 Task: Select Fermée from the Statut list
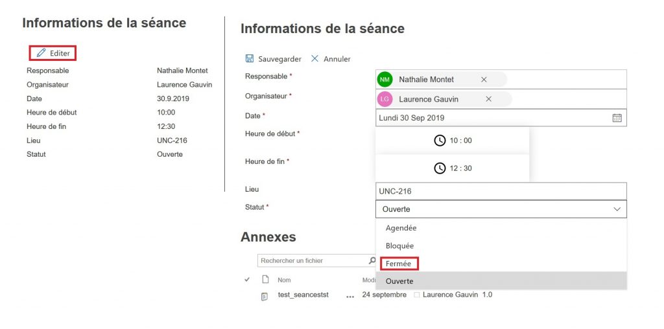399,264
